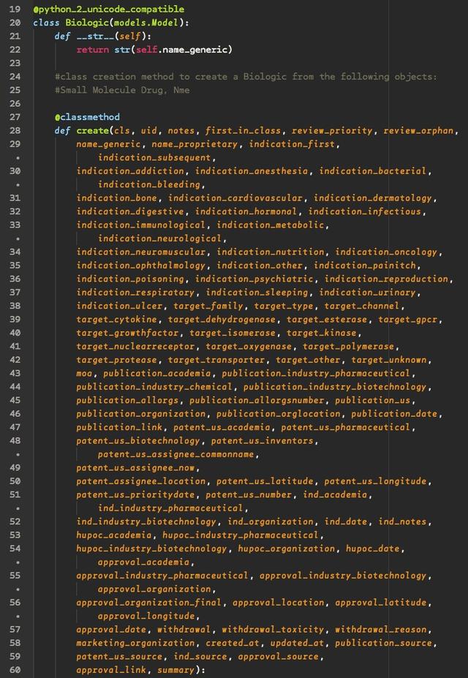Click the indication_cardiovascular parameter
Screen dimensions: 468x678
[235, 198]
